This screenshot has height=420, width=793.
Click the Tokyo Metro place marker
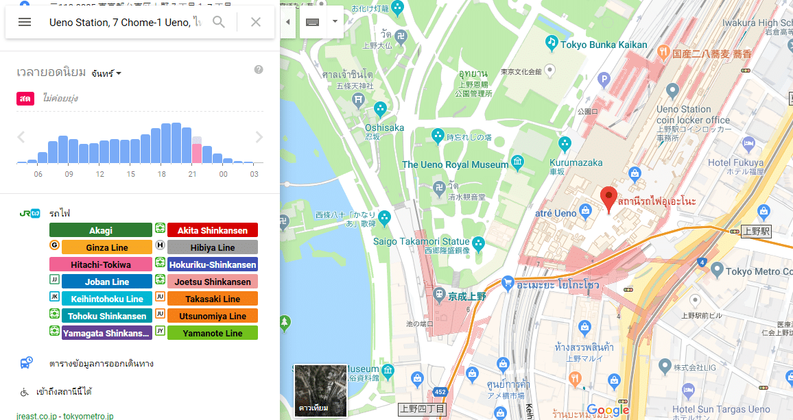click(x=716, y=270)
